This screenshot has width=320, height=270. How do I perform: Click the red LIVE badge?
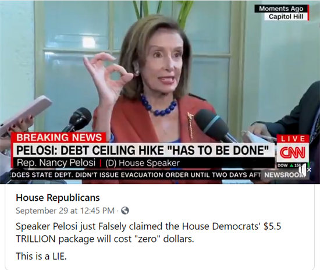pos(293,139)
